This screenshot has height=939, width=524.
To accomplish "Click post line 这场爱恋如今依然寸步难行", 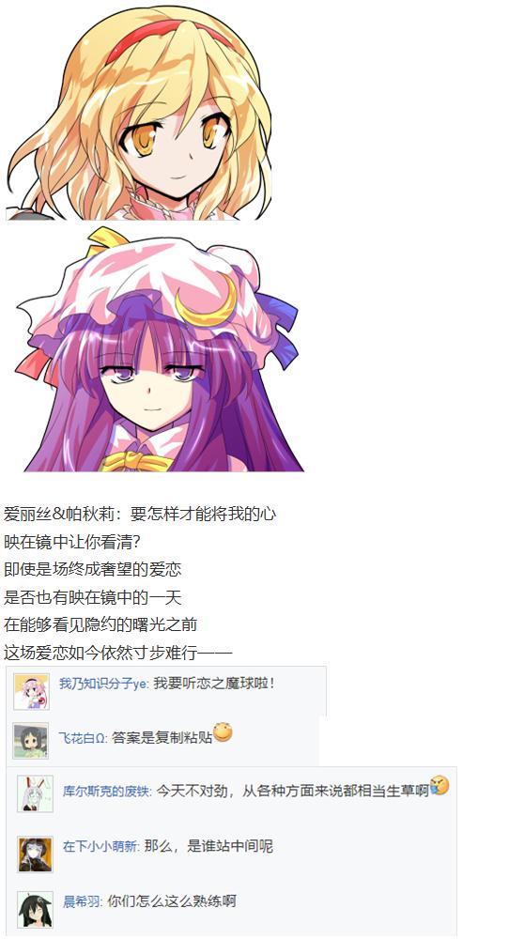I will 118,653.
